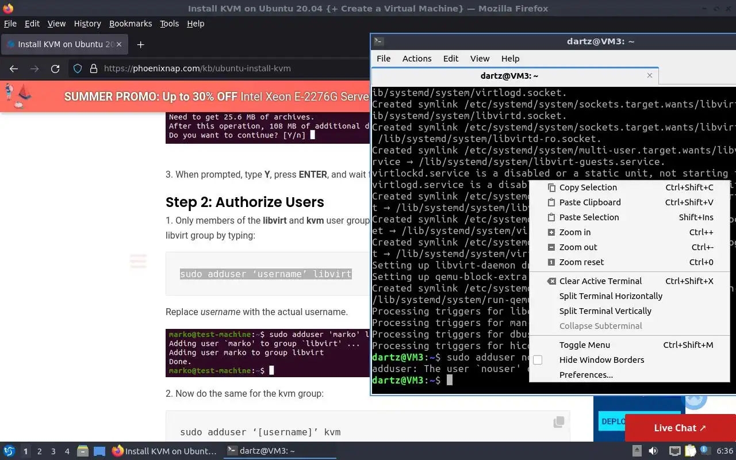The width and height of the screenshot is (736, 460).
Task: Click the clipboard manager tray icon
Action: (x=691, y=451)
